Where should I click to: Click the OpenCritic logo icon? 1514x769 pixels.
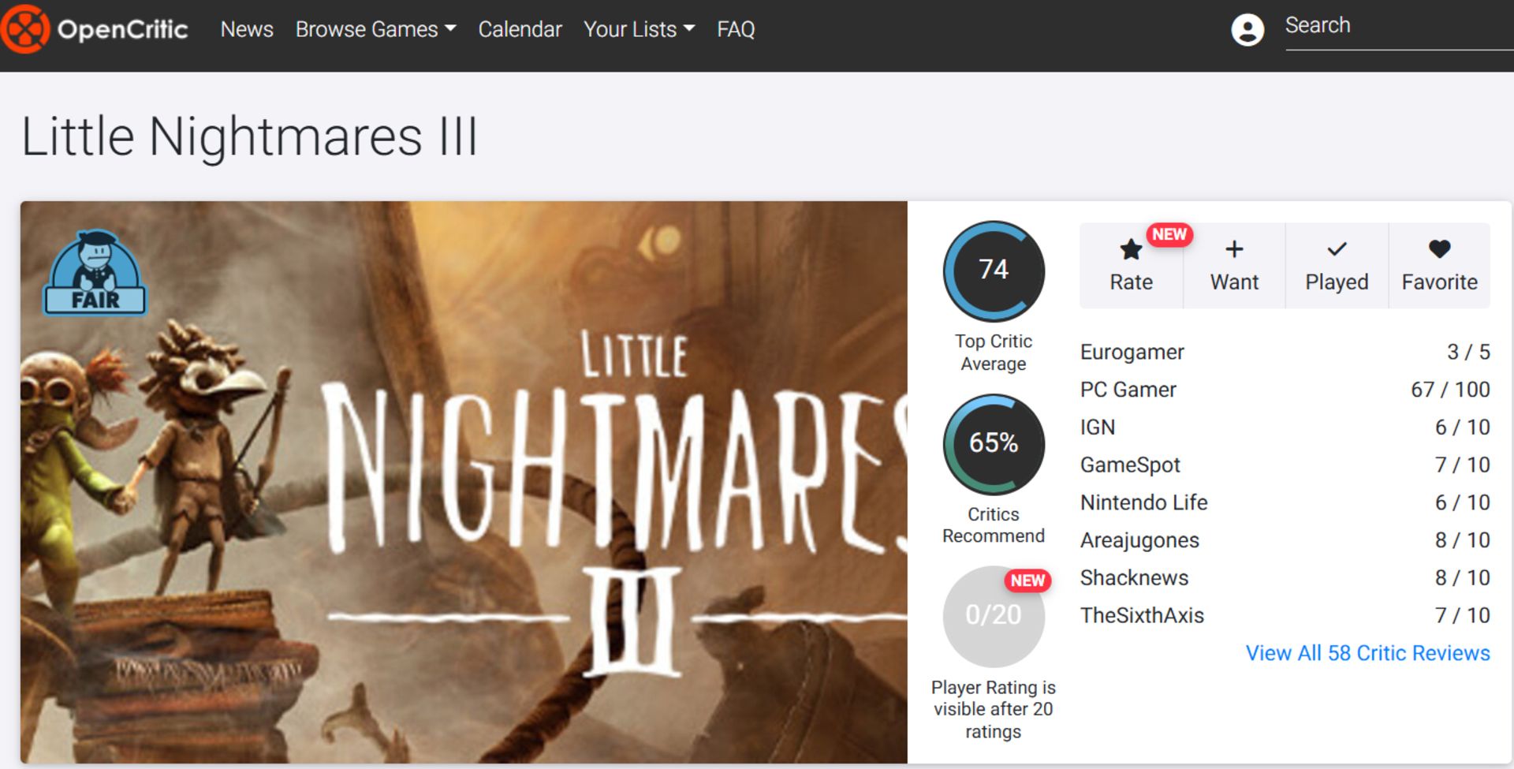(25, 29)
